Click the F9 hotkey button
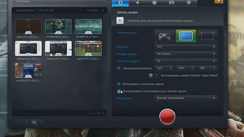Screen dimensions: 244x137 [120, 20]
